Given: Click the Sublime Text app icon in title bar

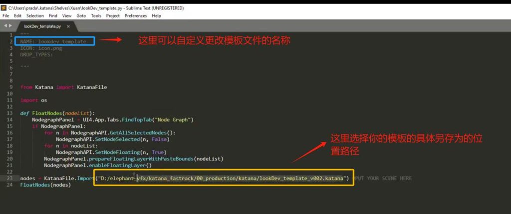Looking at the screenshot, I should [x=4, y=8].
